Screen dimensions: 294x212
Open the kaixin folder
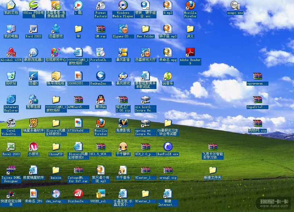pos(56,170)
